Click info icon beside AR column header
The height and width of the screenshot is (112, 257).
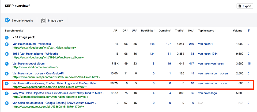(118, 30)
